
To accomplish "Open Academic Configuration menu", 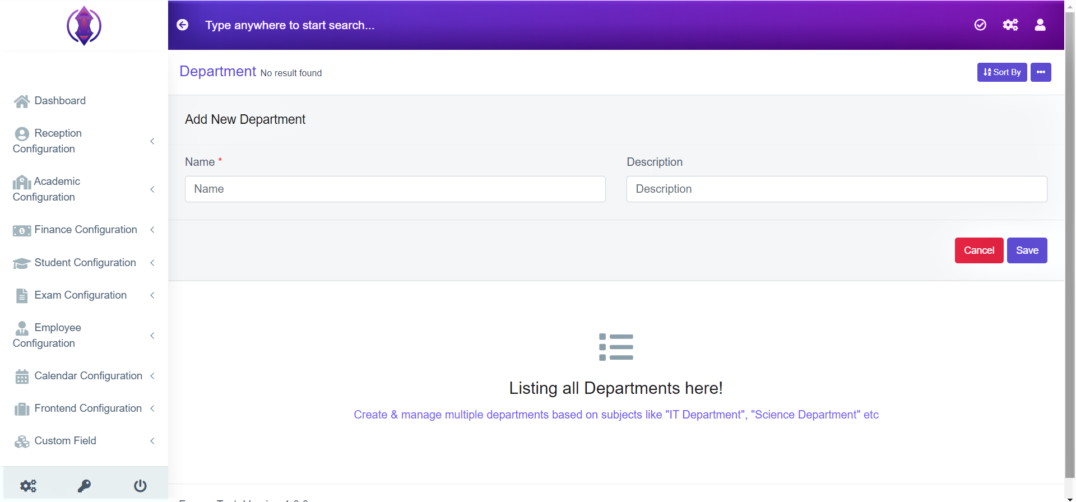I will coord(84,189).
